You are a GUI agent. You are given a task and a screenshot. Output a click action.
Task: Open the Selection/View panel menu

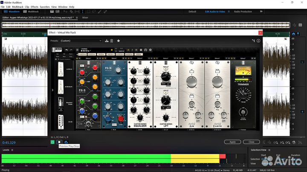269,150
